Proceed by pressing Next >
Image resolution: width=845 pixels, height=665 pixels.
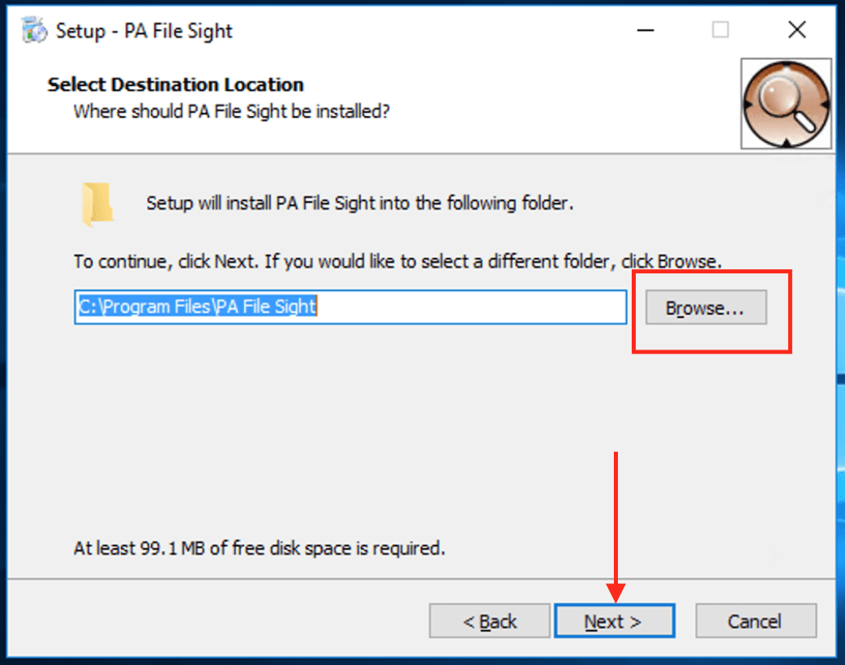614,622
